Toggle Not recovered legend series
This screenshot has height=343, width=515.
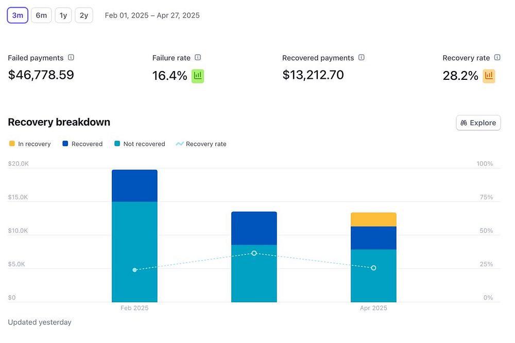point(140,144)
